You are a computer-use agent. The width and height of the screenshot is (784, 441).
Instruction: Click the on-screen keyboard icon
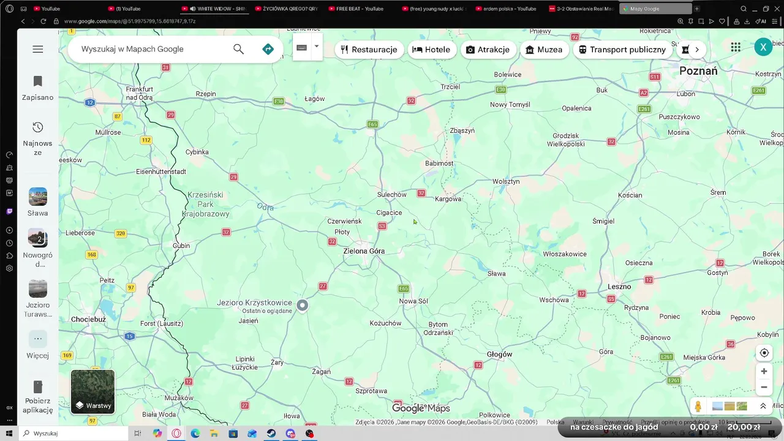pos(301,47)
